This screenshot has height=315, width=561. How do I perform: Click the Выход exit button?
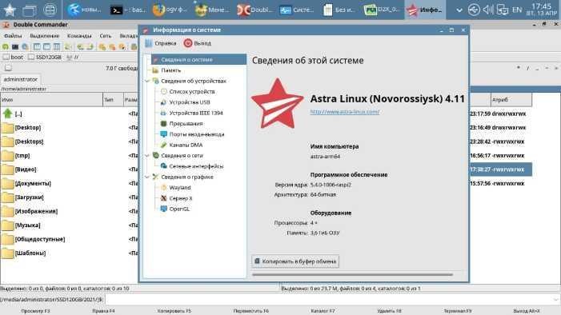click(x=198, y=43)
